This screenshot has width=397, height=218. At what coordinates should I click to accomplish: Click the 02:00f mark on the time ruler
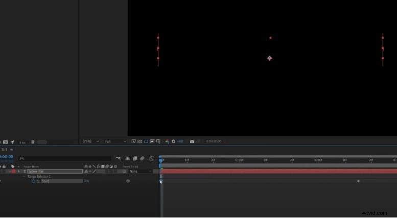click(318, 160)
